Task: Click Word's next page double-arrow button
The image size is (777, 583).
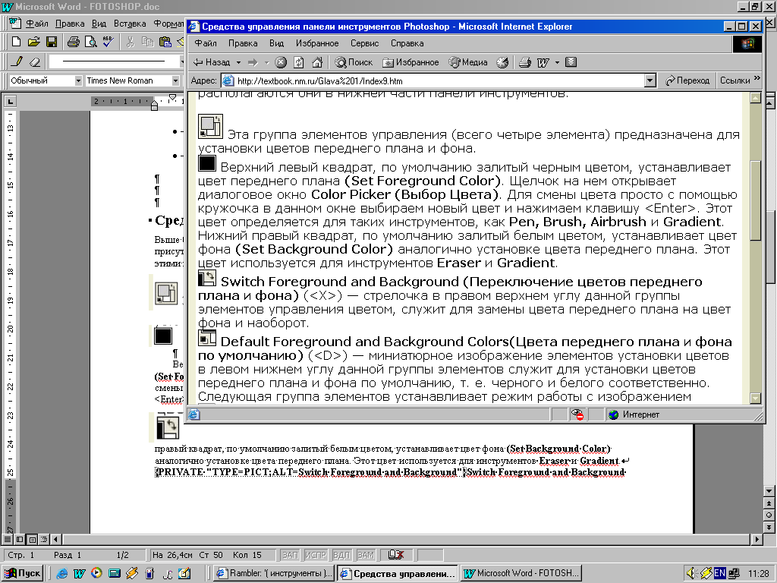Action: coord(769,527)
